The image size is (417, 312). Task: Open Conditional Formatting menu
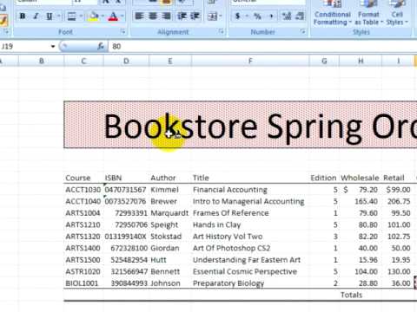tap(333, 13)
